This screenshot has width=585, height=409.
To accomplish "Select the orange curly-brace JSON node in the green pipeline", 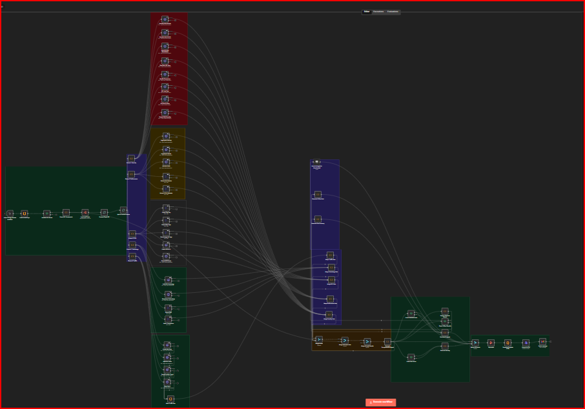I will [x=67, y=212].
